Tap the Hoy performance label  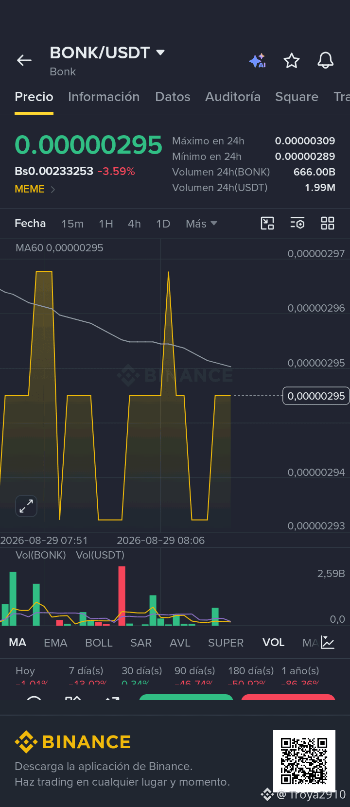click(x=25, y=671)
